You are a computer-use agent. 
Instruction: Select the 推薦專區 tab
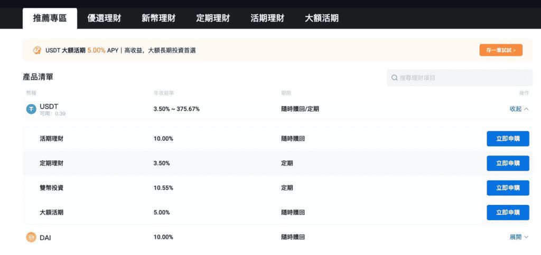click(50, 18)
